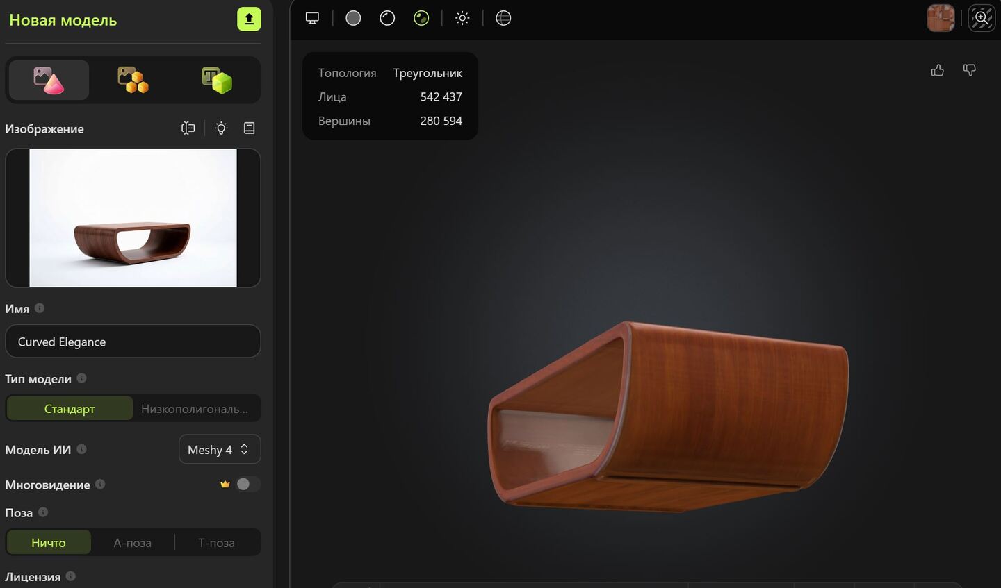Select the А-поза option

tap(133, 542)
